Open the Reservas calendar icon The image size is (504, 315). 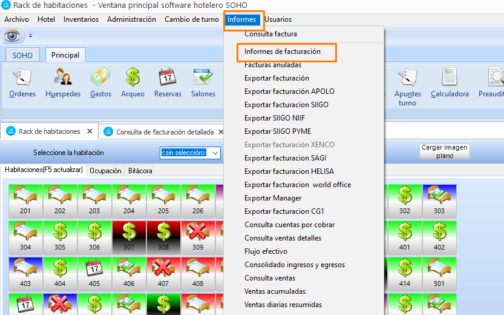pyautogui.click(x=168, y=82)
